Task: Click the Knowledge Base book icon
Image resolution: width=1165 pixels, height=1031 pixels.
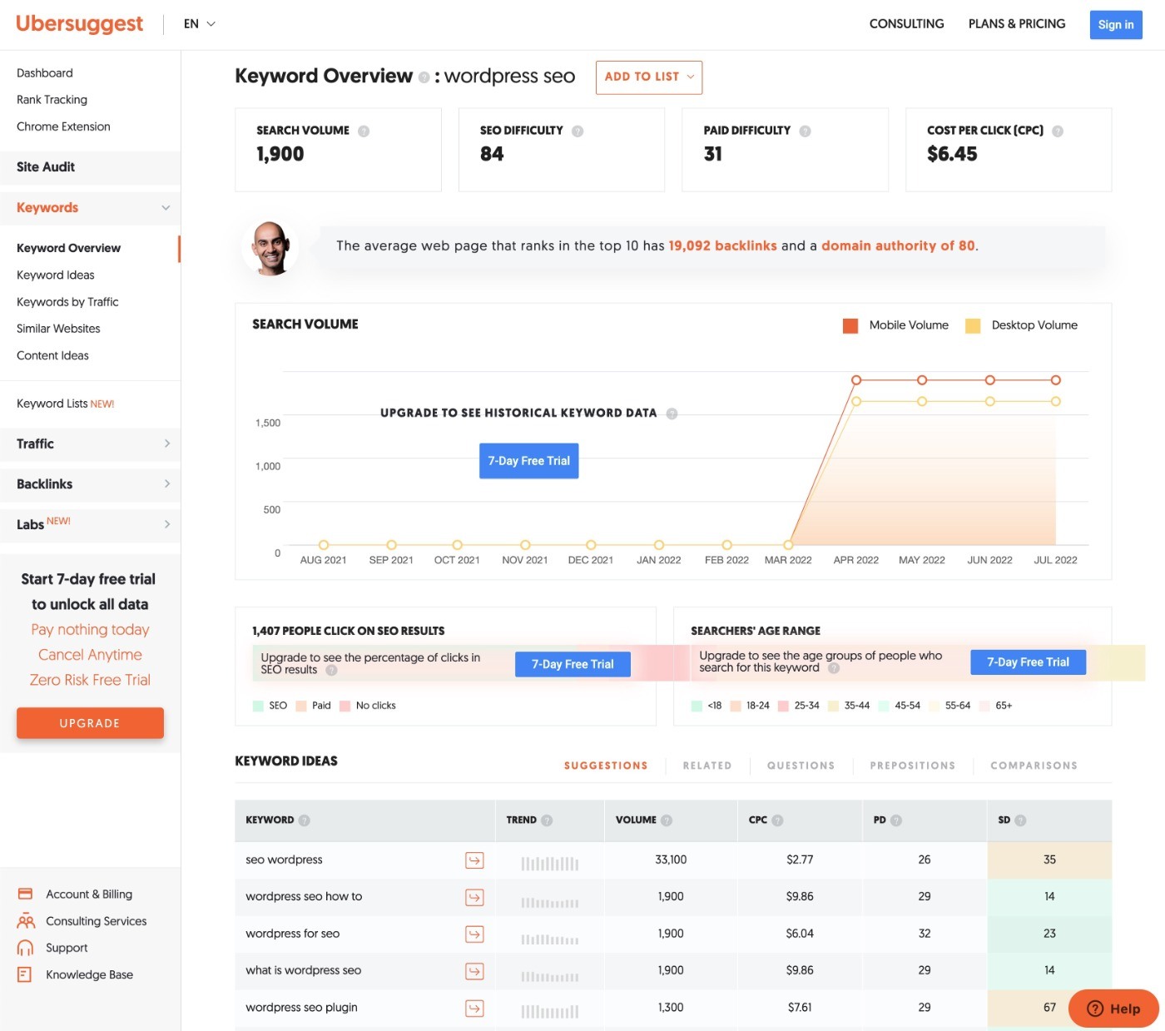Action: 24,974
